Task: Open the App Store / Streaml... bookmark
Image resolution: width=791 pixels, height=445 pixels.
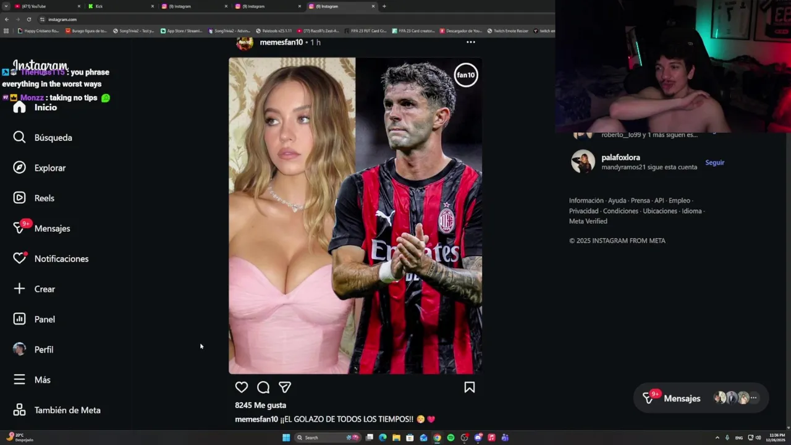Action: [x=182, y=31]
